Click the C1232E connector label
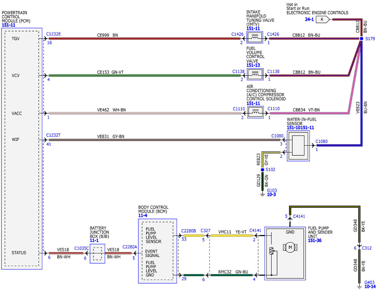The height and width of the screenshot is (291, 376). [x=54, y=33]
